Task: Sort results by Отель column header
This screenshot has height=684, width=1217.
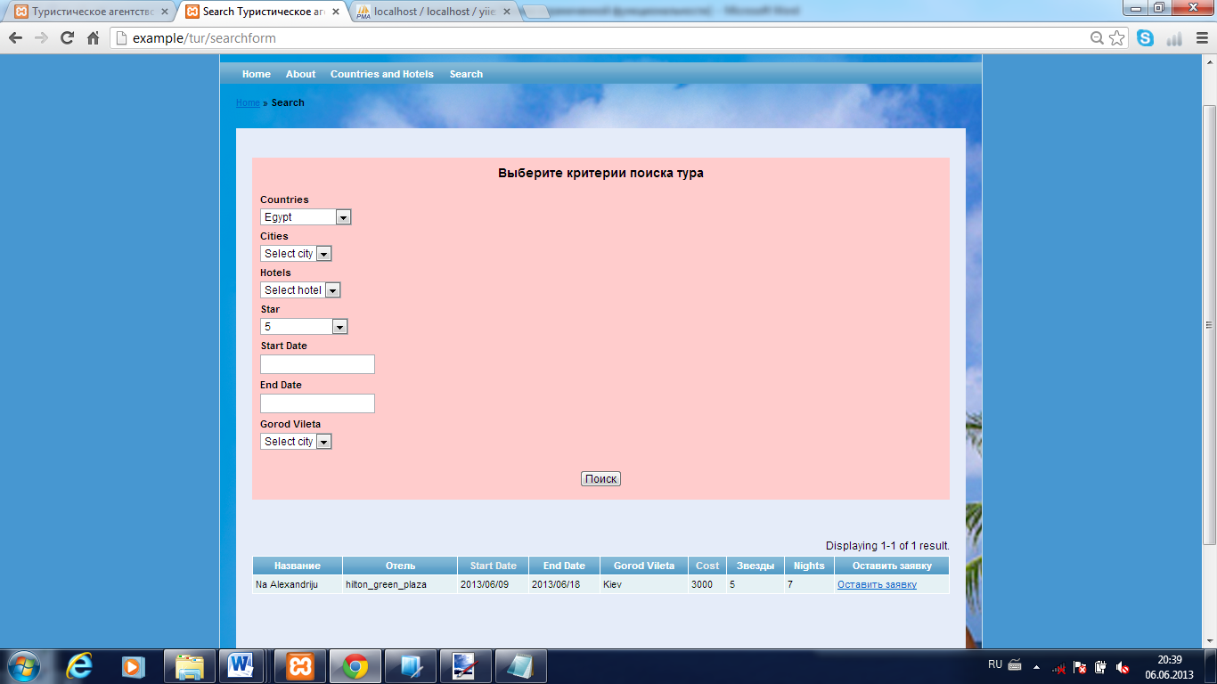Action: [x=400, y=566]
